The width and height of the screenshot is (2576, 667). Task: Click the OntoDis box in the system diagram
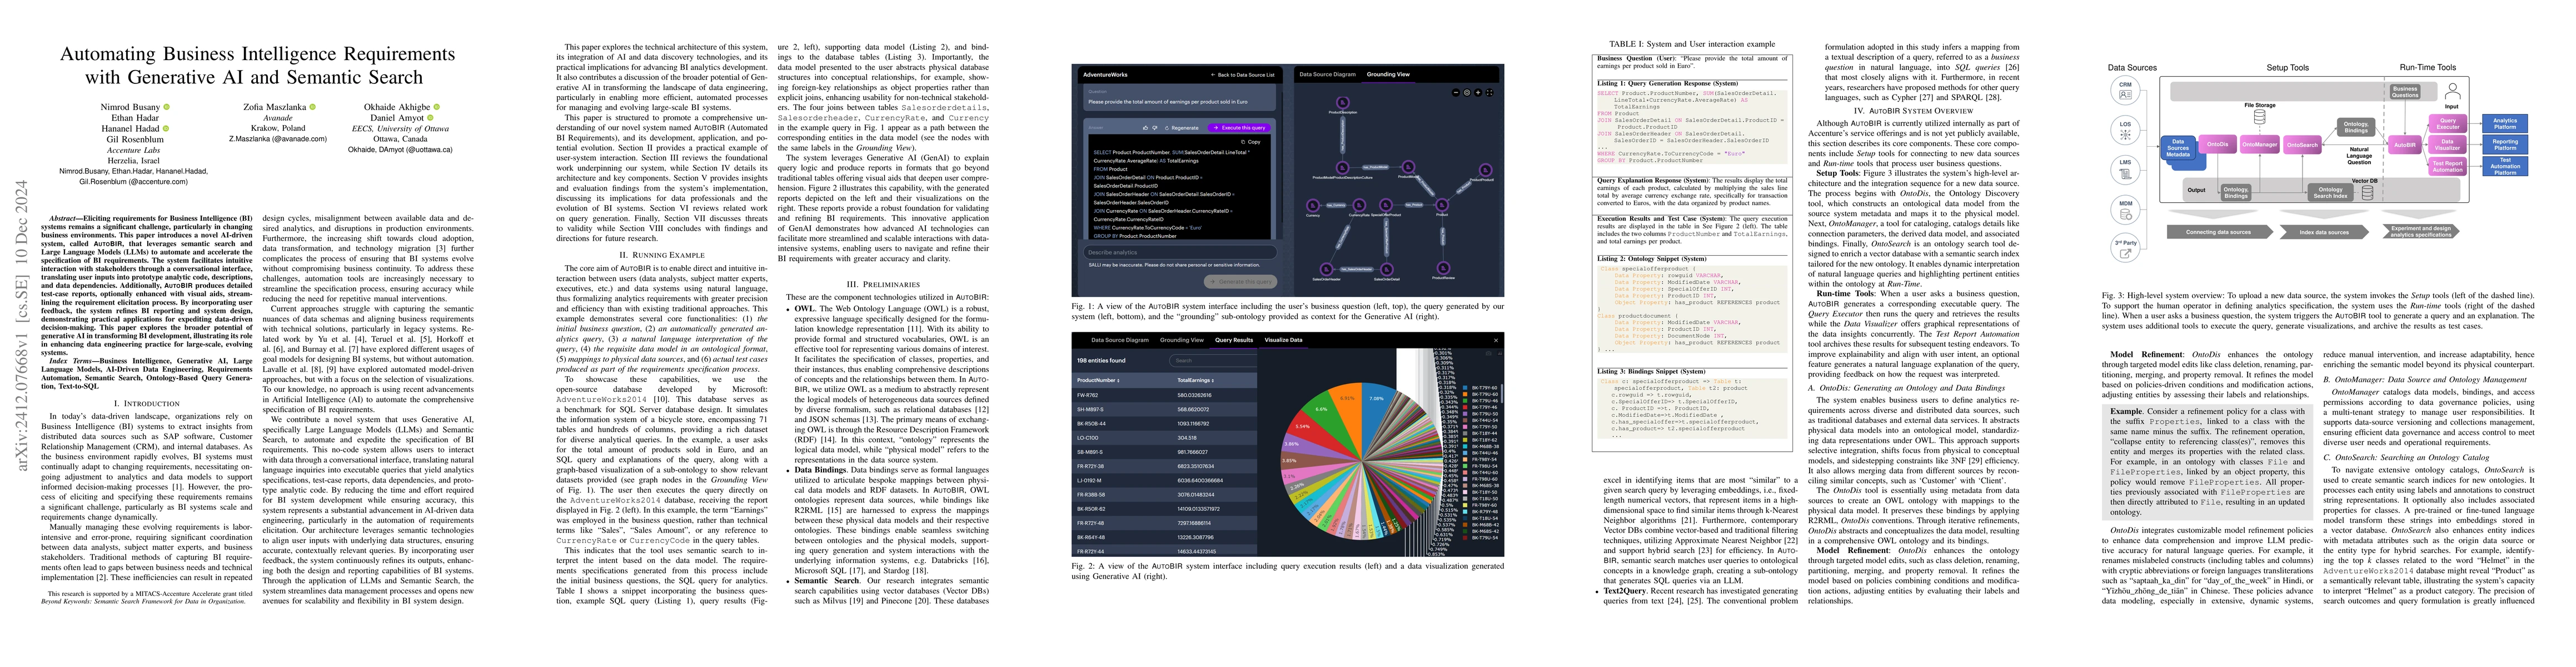click(x=2218, y=145)
